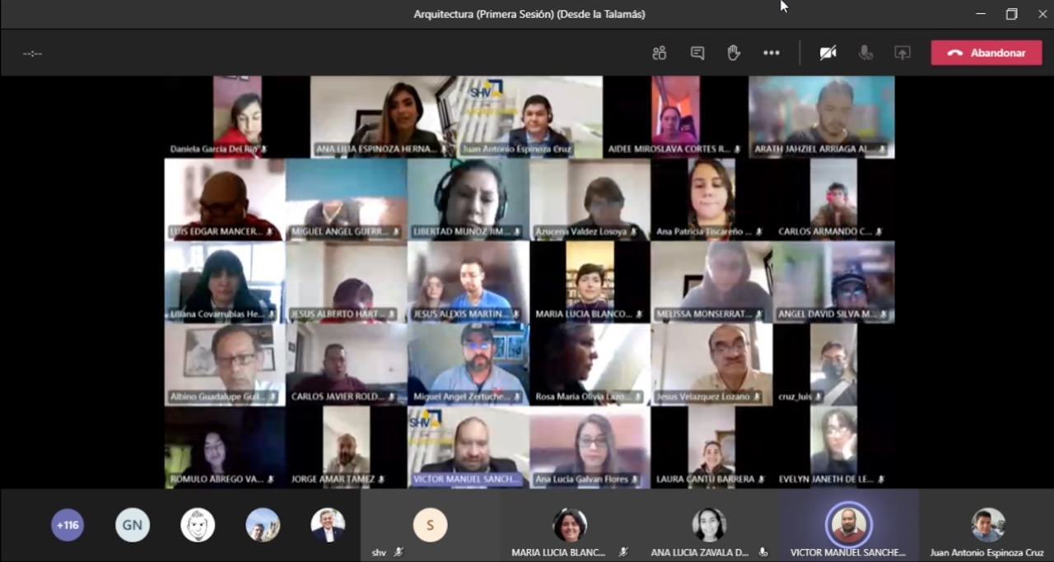Expand the +116 additional participants bubble
1054x562 pixels.
pyautogui.click(x=68, y=525)
